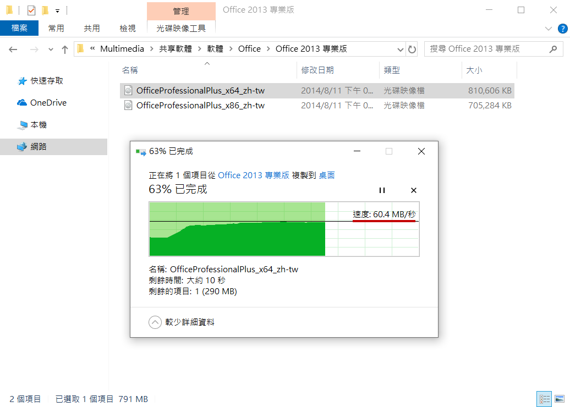This screenshot has width=570, height=407.
Task: Expand the ribbon with the chevron
Action: [x=549, y=29]
